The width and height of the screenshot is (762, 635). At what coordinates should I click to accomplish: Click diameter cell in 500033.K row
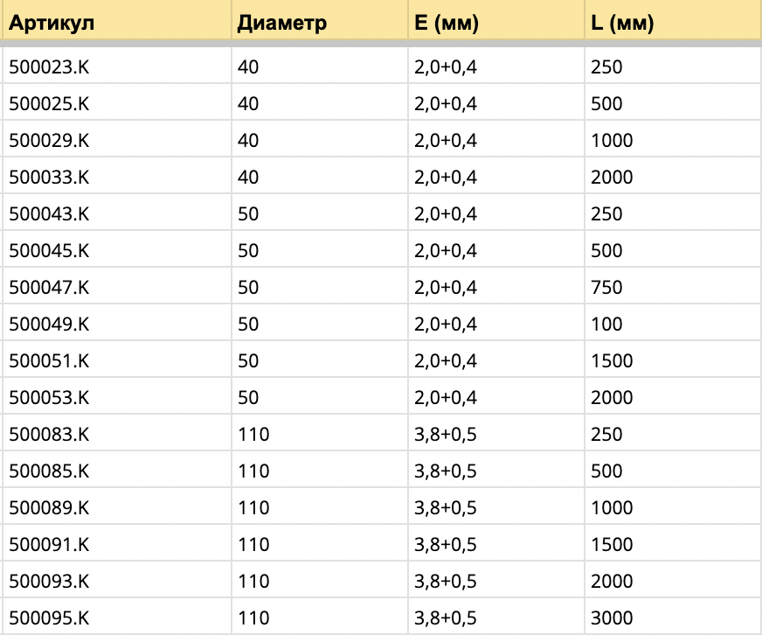248,178
